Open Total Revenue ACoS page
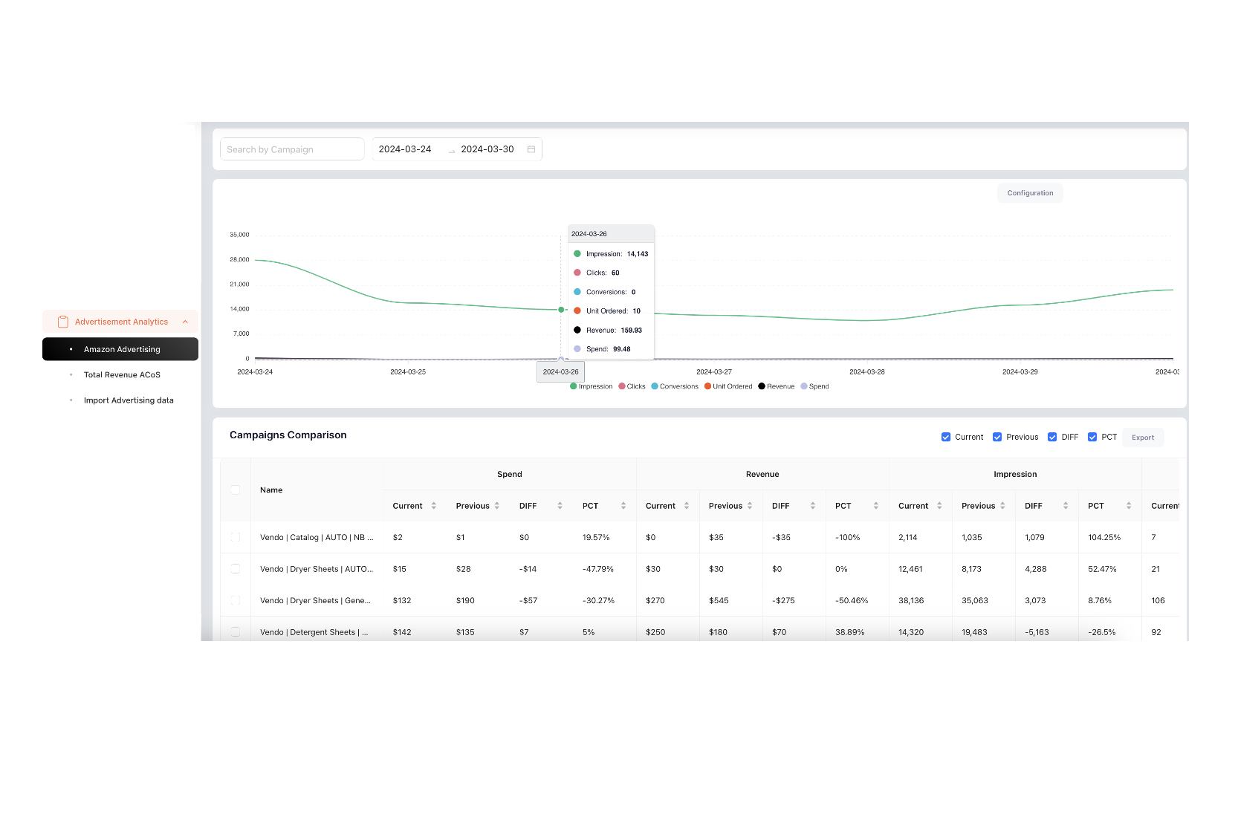1238x829 pixels. (122, 375)
